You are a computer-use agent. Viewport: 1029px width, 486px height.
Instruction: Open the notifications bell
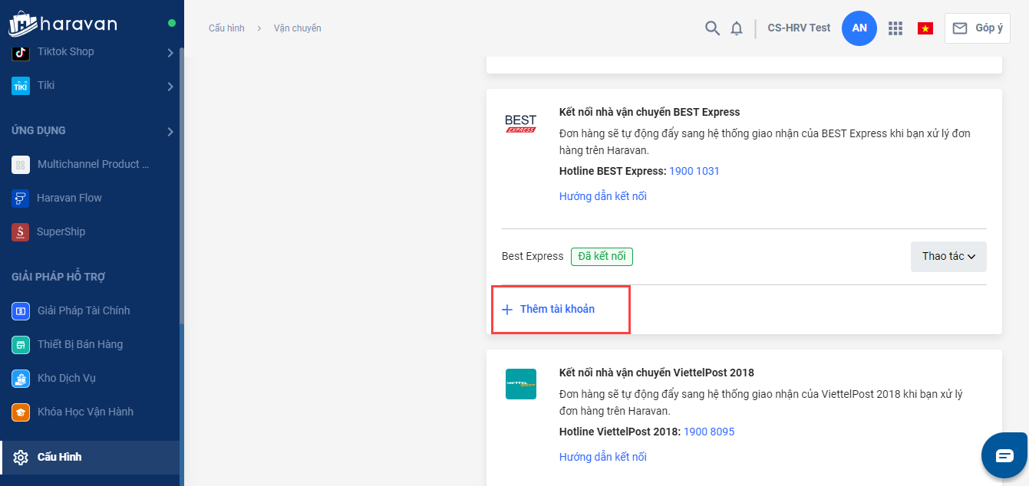(x=737, y=28)
